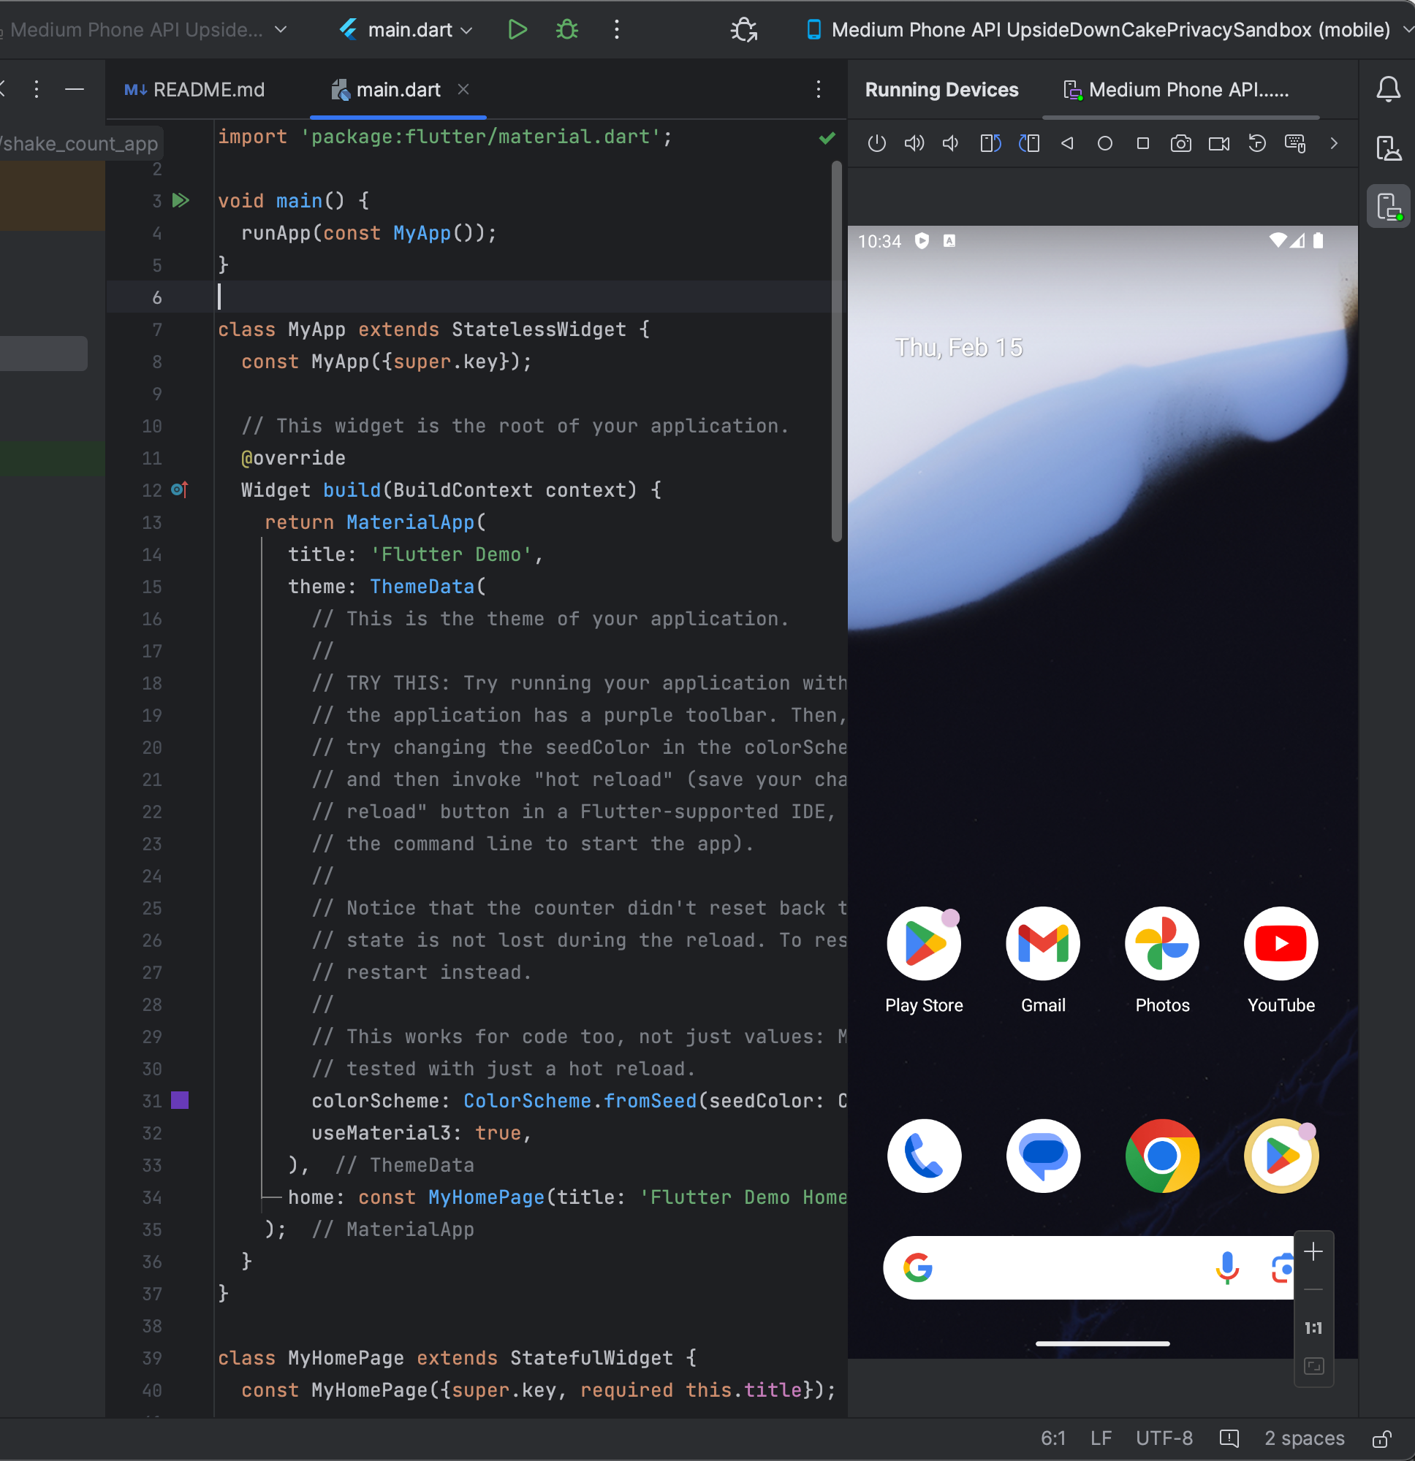Record emulator screen with the video icon
Screen dimensions: 1415x1461
(1219, 143)
